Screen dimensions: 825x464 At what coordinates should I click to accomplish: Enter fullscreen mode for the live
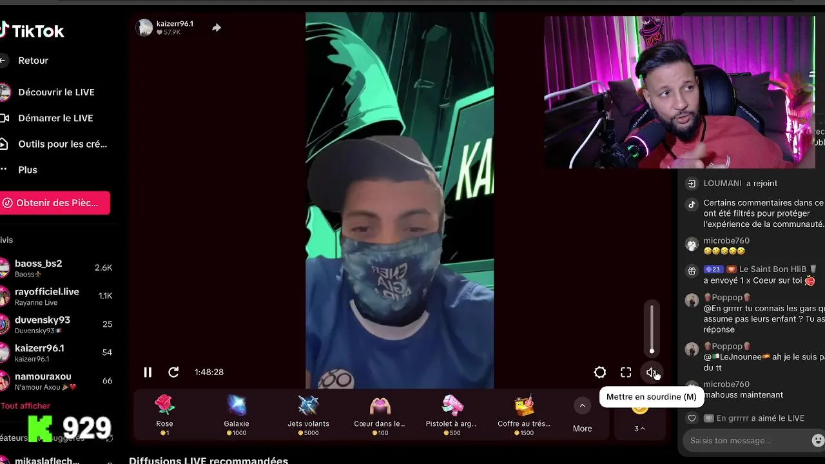pyautogui.click(x=626, y=372)
